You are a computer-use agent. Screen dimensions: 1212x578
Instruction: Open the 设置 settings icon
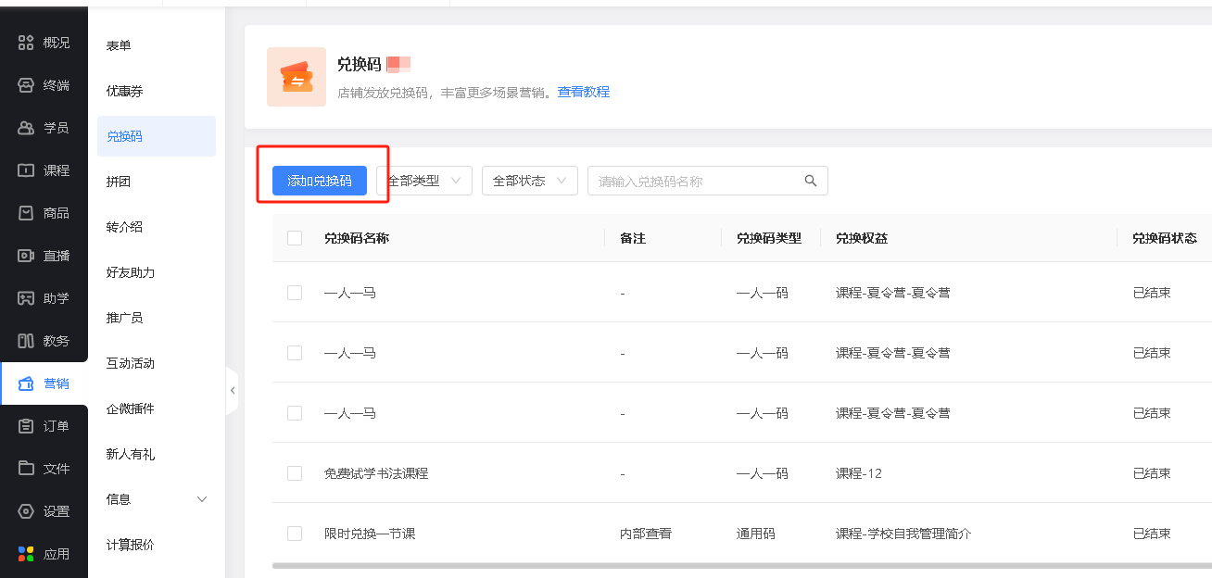[x=26, y=511]
